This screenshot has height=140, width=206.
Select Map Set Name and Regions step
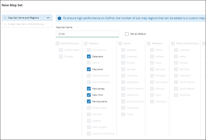coord(23,18)
